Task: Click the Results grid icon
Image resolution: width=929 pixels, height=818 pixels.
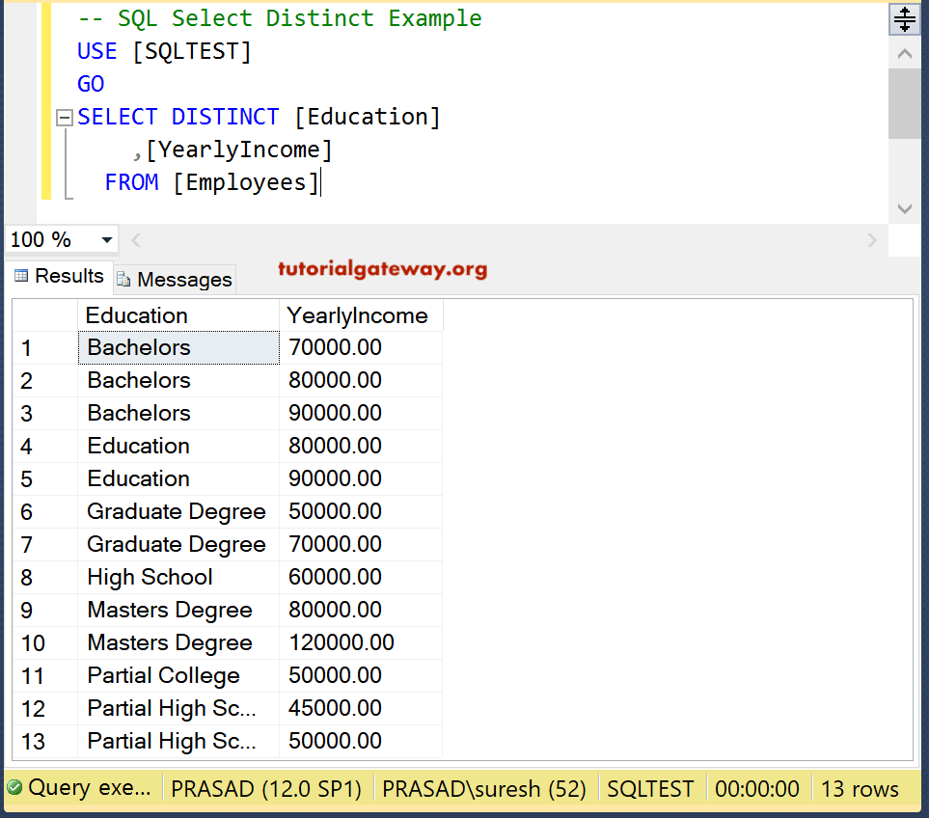Action: 21,276
